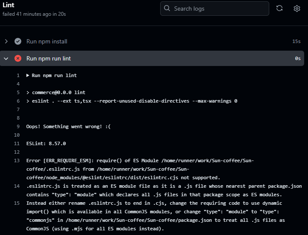Viewport: 308px width, 235px height.
Task: Click log line number 1
Action: coord(18,76)
